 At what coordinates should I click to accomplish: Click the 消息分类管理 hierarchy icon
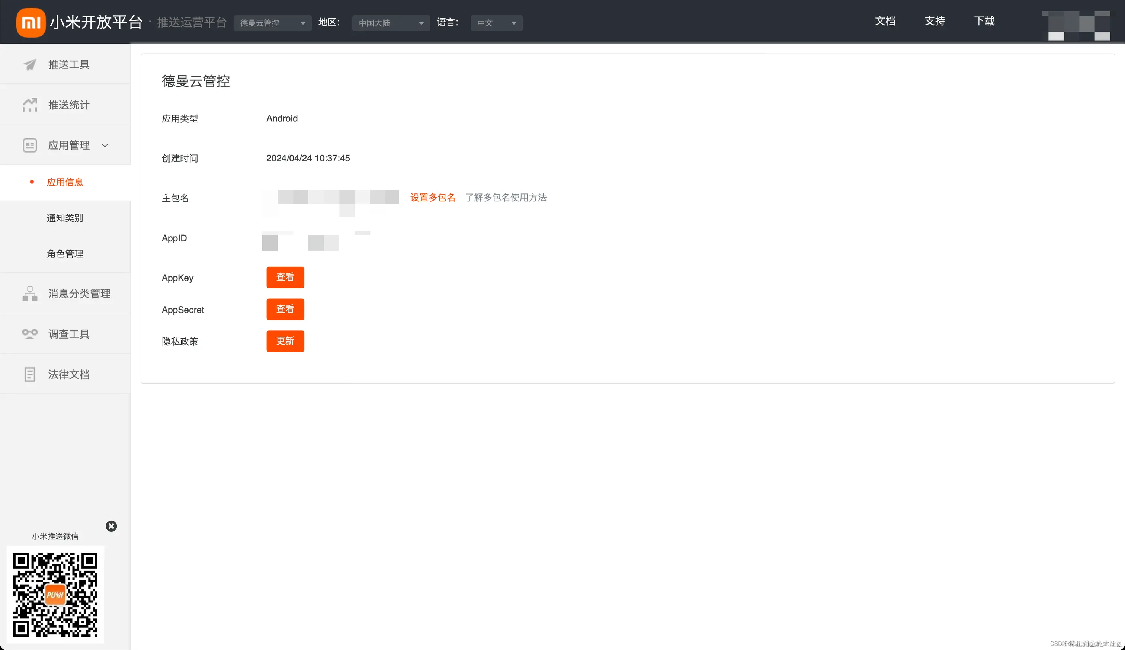tap(29, 294)
